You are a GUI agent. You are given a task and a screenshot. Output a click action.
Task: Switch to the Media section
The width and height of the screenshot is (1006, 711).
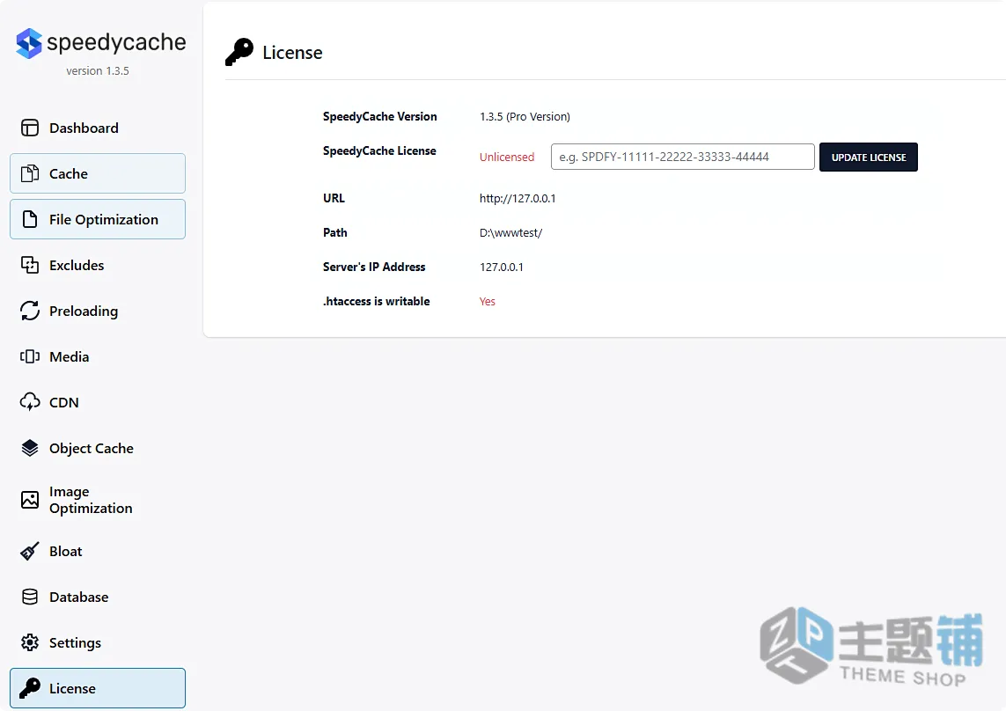(x=98, y=356)
